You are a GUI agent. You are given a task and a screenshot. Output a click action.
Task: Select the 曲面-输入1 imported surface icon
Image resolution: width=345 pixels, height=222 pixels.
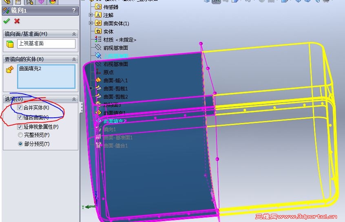pos(98,80)
